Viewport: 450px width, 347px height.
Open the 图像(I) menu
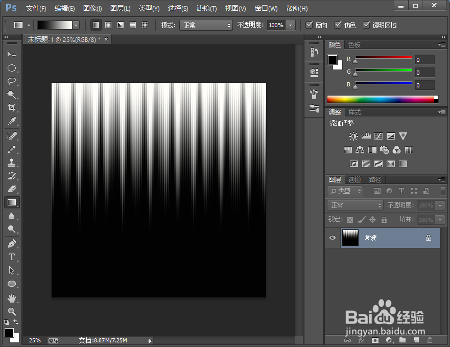pyautogui.click(x=92, y=8)
